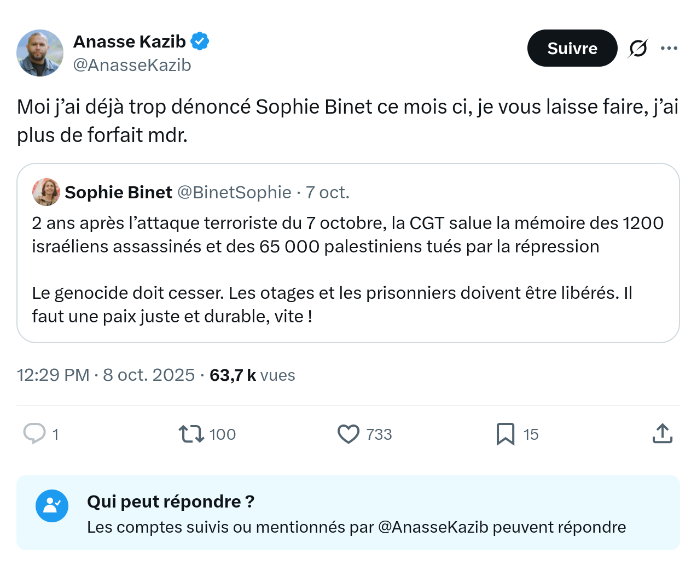Click the Qui peut répondre heading
The width and height of the screenshot is (697, 566).
(170, 502)
